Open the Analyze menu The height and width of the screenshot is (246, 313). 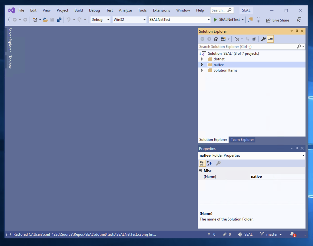pos(126,10)
